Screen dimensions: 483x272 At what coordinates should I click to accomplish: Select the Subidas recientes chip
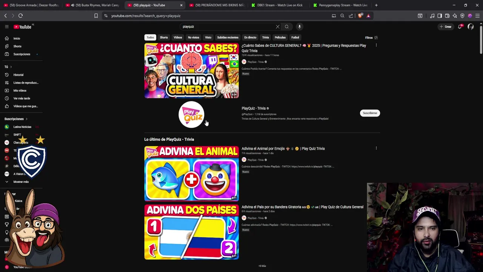click(x=228, y=37)
